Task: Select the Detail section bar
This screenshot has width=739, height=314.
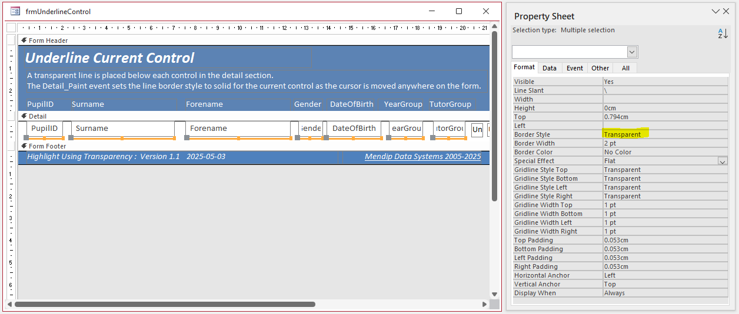Action: (254, 116)
